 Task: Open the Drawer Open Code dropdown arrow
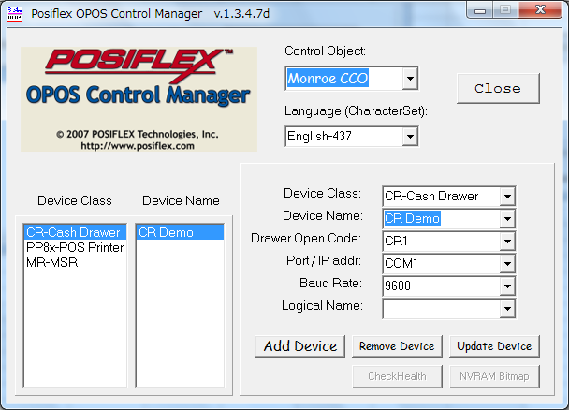tap(507, 242)
